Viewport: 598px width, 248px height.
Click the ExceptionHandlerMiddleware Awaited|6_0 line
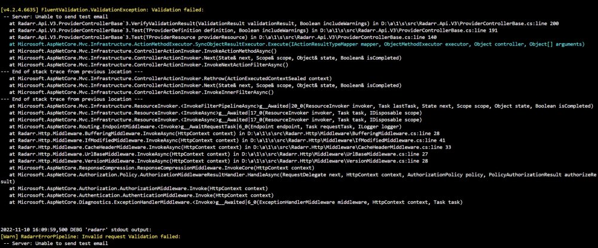[x=236, y=203]
